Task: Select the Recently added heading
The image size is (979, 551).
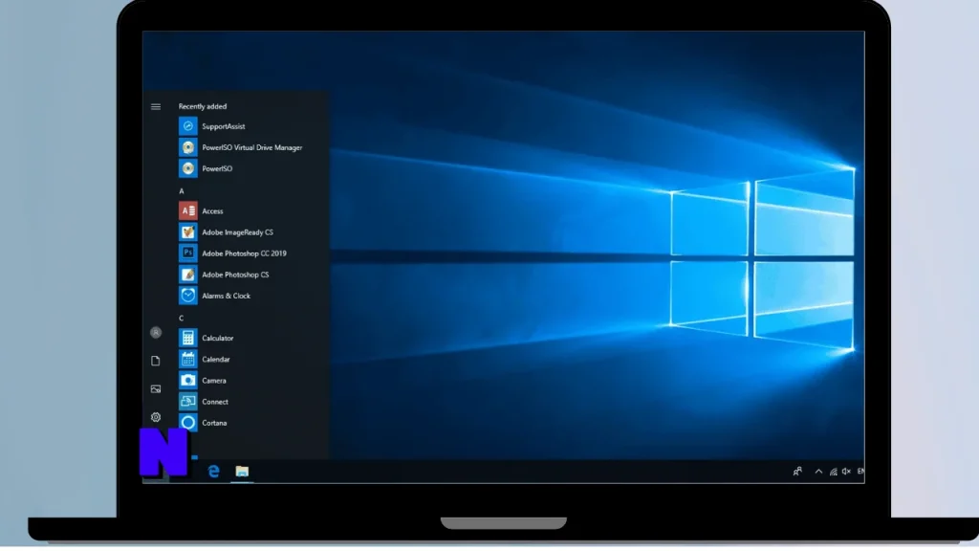Action: pyautogui.click(x=203, y=107)
